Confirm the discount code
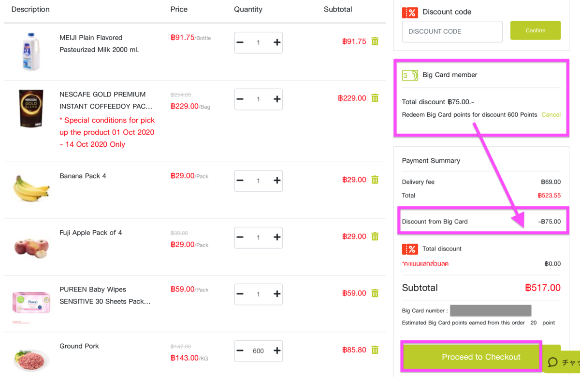This screenshot has height=377, width=580. tap(536, 30)
